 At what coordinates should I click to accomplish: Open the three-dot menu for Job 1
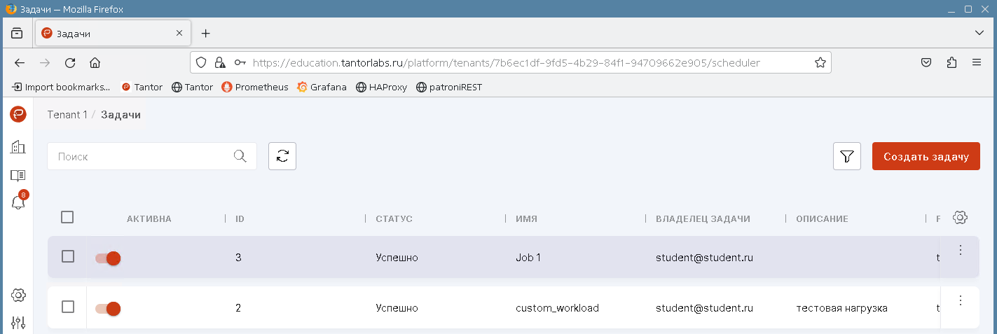(x=960, y=250)
